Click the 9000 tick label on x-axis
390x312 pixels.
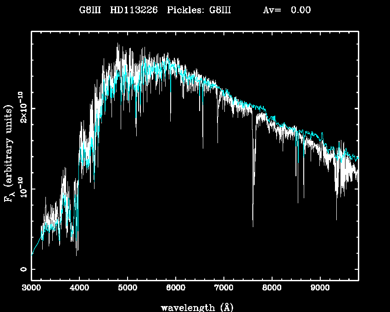point(320,288)
